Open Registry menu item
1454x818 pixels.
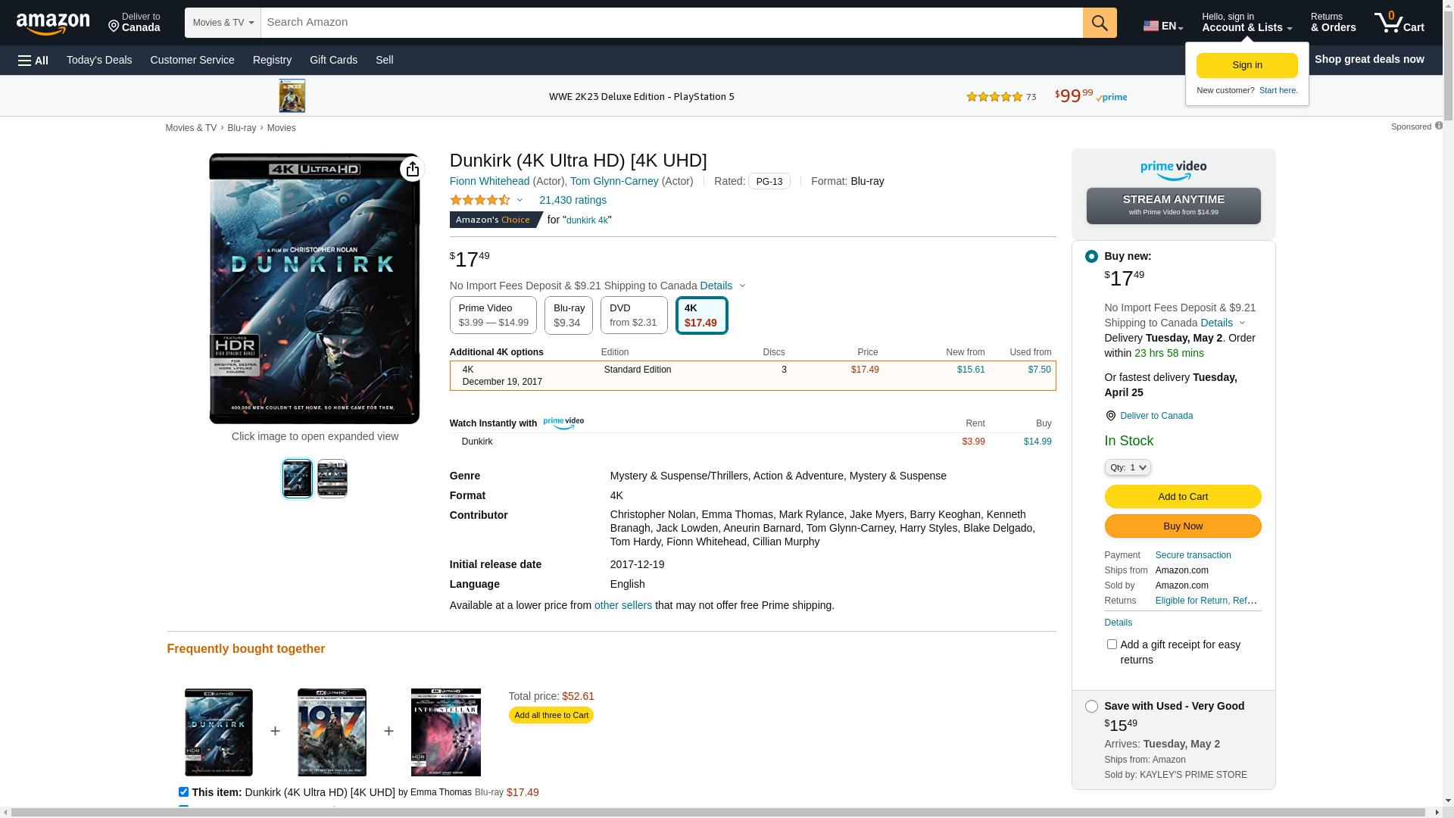272,60
